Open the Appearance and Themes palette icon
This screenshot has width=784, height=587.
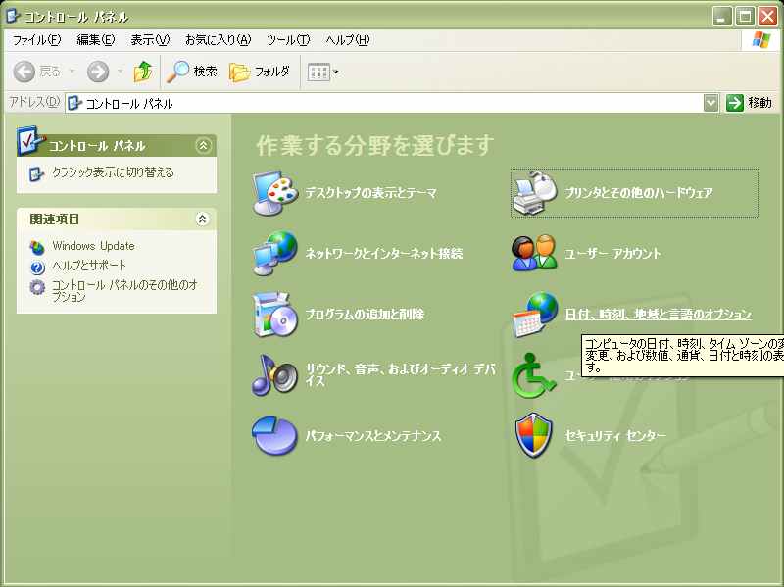tap(274, 193)
